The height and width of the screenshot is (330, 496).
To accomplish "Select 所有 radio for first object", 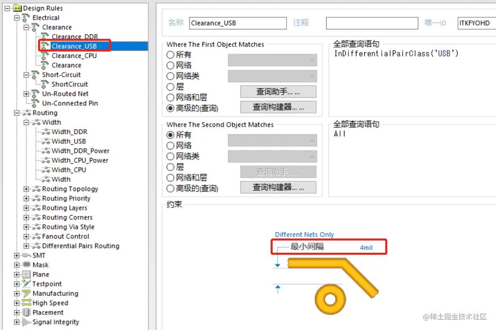I will 170,55.
